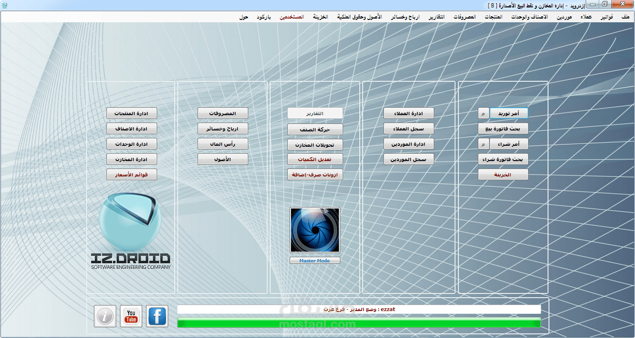Open the info icon button
This screenshot has height=338, width=635.
coord(105,316)
